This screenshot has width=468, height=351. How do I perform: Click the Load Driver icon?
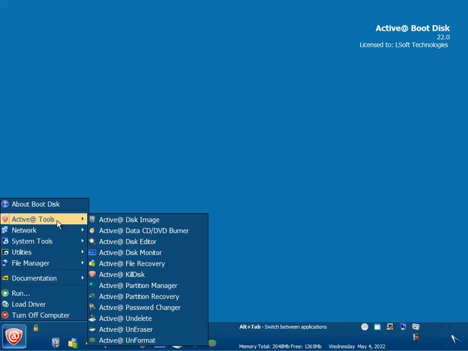tap(5, 304)
